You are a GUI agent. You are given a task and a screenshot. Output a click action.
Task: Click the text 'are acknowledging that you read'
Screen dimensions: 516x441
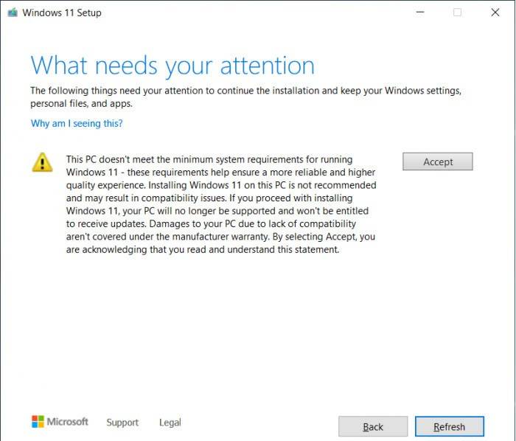[136, 249]
